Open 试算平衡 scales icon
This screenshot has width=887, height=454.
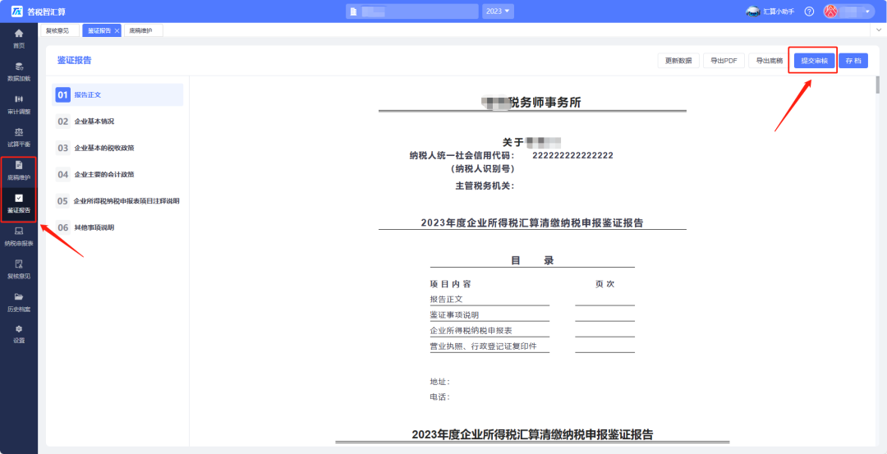(19, 131)
